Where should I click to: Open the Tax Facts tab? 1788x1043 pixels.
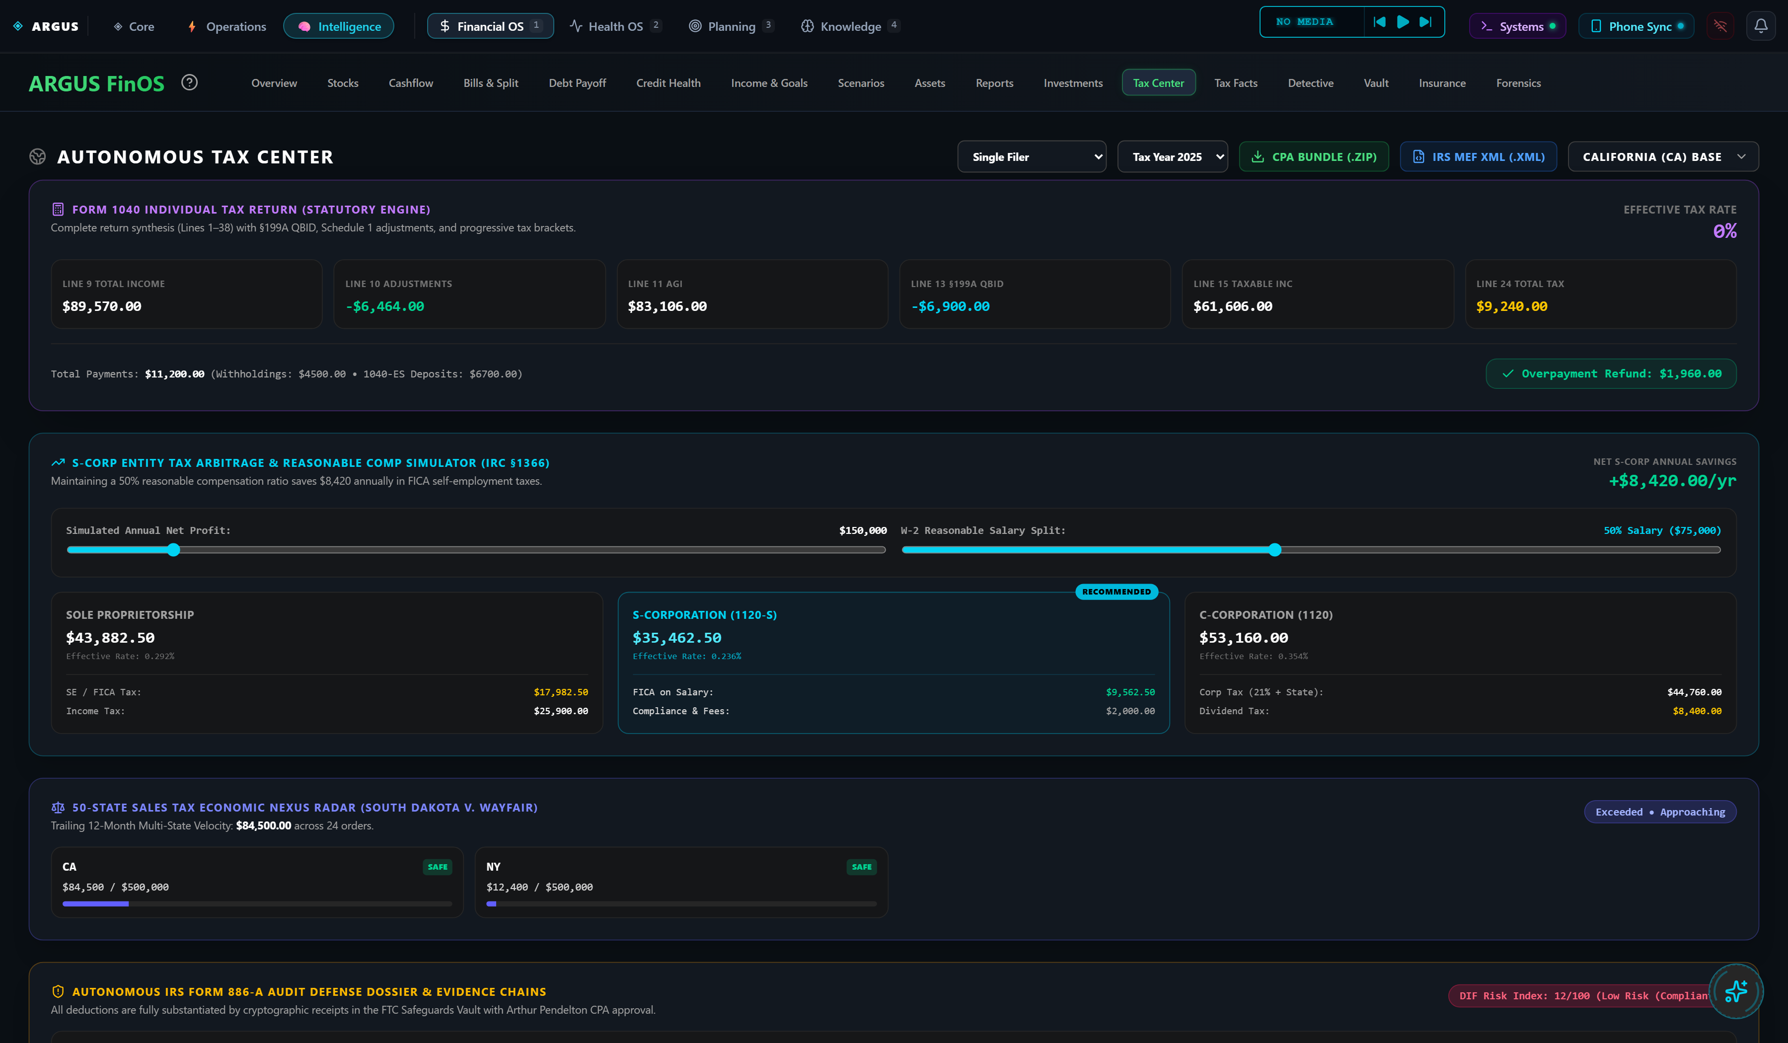click(1236, 83)
